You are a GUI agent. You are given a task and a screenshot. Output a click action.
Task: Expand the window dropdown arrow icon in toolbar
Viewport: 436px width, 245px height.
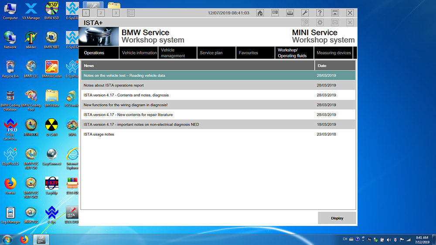334,13
